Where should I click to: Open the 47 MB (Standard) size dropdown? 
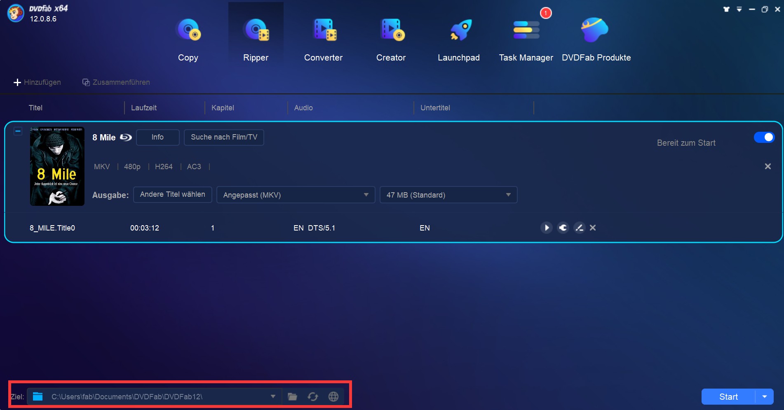coord(448,195)
